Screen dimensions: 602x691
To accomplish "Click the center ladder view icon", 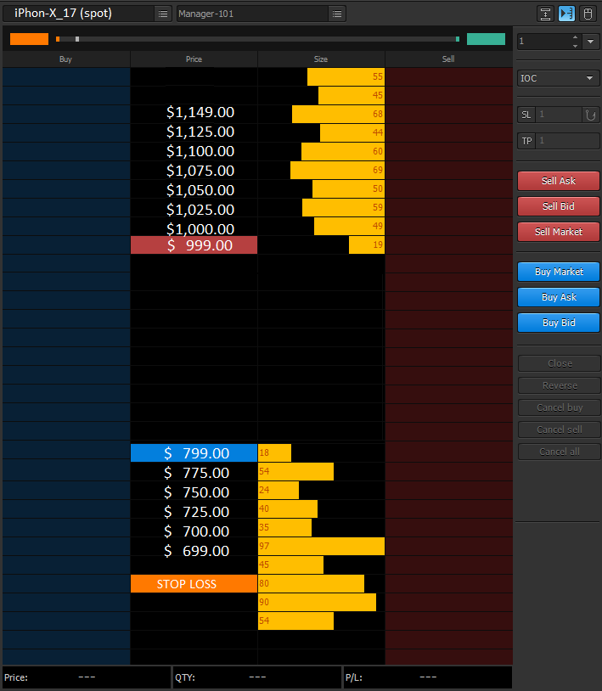I will 545,14.
